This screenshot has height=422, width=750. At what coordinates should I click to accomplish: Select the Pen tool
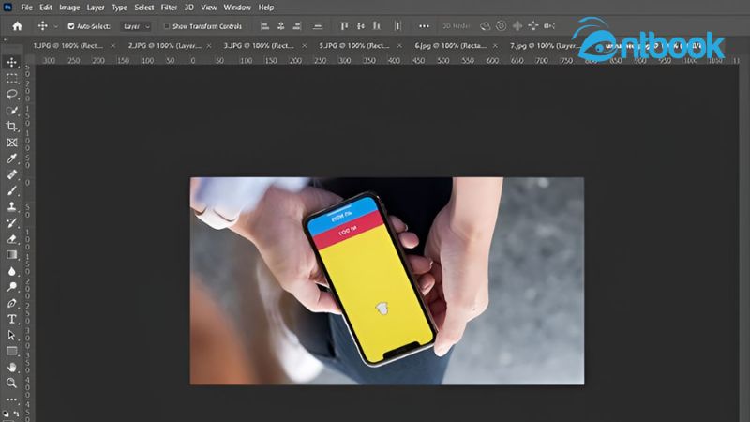(x=12, y=303)
